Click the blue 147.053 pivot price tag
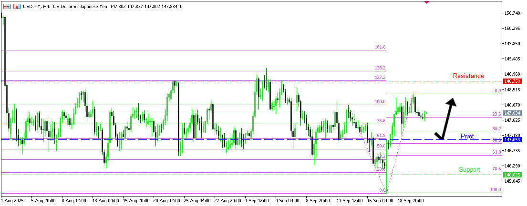The height and width of the screenshot is (206, 527). tap(513, 140)
